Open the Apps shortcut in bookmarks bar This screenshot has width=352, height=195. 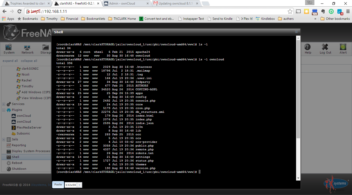coord(8,19)
